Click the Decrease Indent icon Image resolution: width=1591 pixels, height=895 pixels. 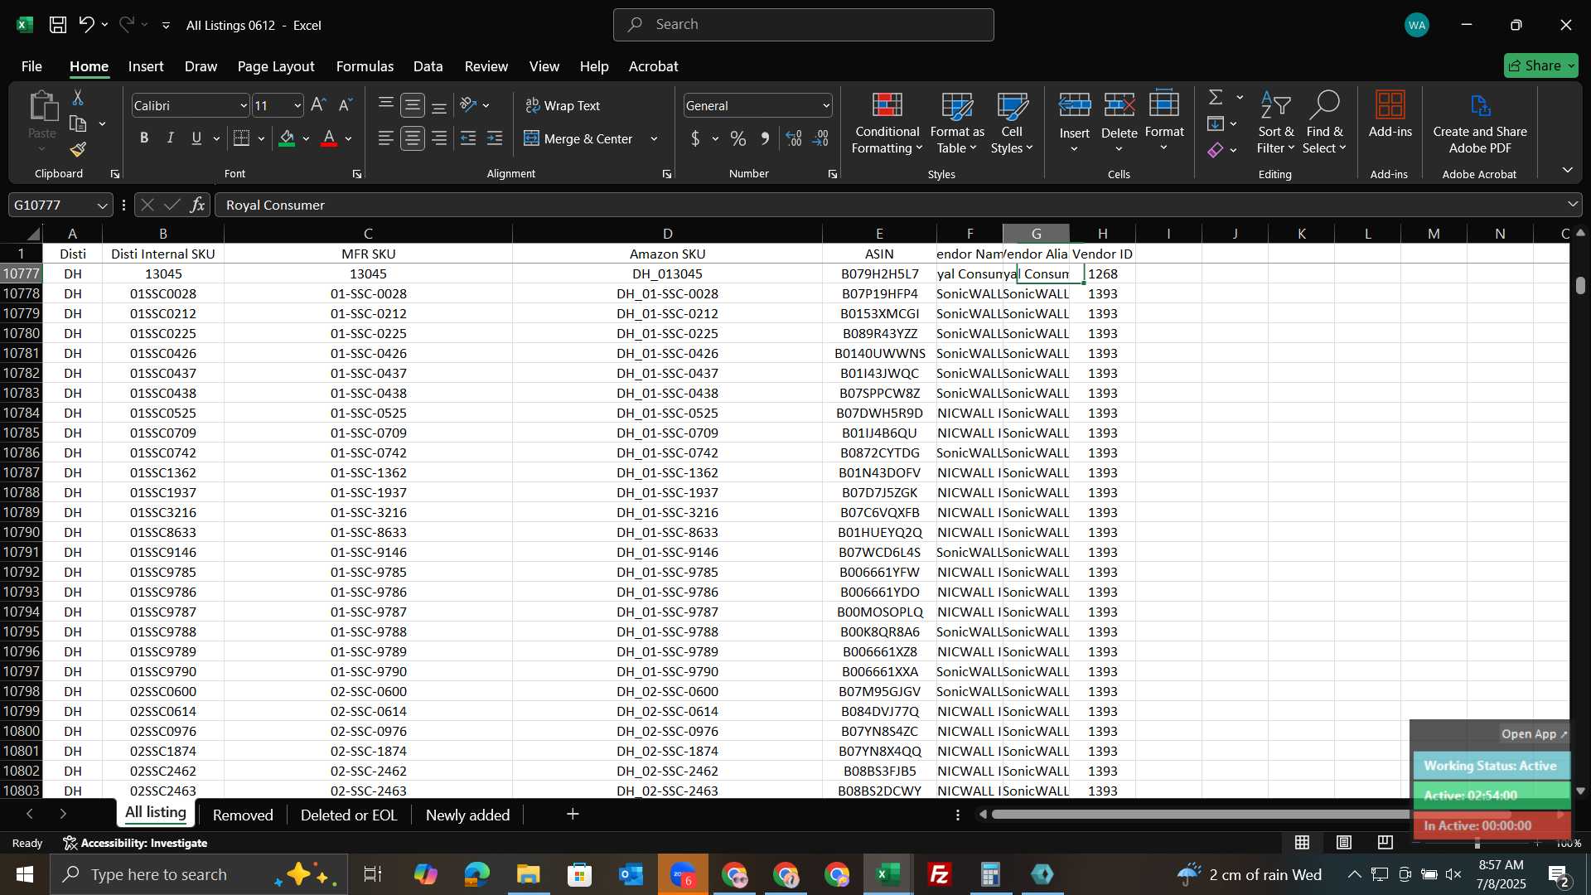click(468, 138)
